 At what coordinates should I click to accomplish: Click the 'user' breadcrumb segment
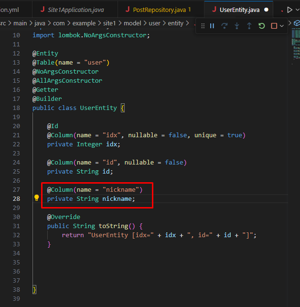154,23
